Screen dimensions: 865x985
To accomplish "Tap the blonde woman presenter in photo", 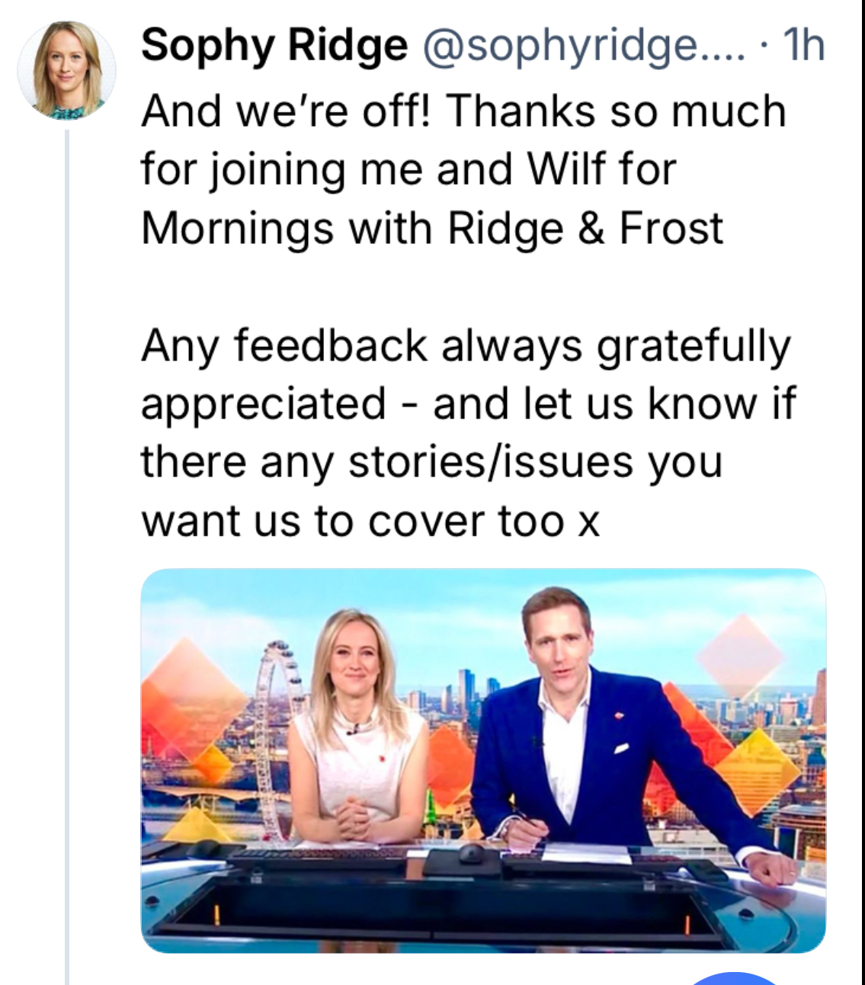I will tap(358, 732).
